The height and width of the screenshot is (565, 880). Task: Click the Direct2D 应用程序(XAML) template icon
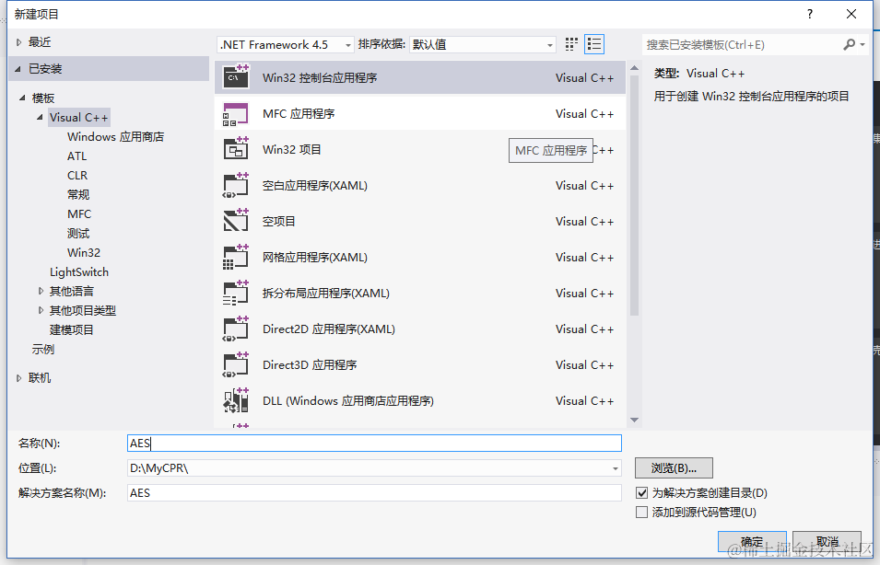(x=236, y=329)
